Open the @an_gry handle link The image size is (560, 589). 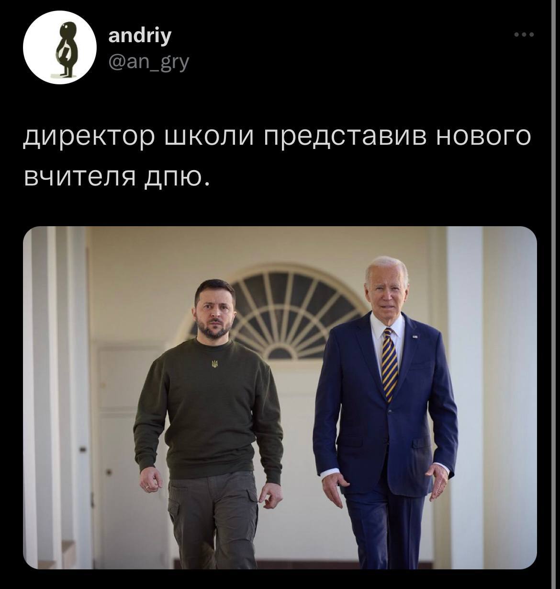point(149,61)
